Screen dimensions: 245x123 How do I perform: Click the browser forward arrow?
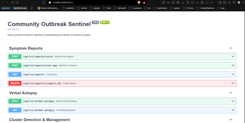pos(7,2)
